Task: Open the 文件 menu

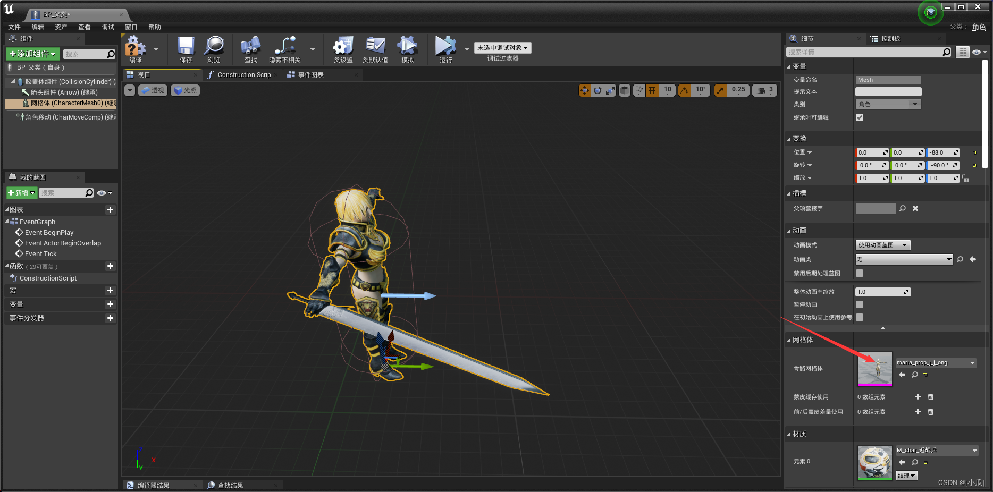Action: pyautogui.click(x=14, y=27)
